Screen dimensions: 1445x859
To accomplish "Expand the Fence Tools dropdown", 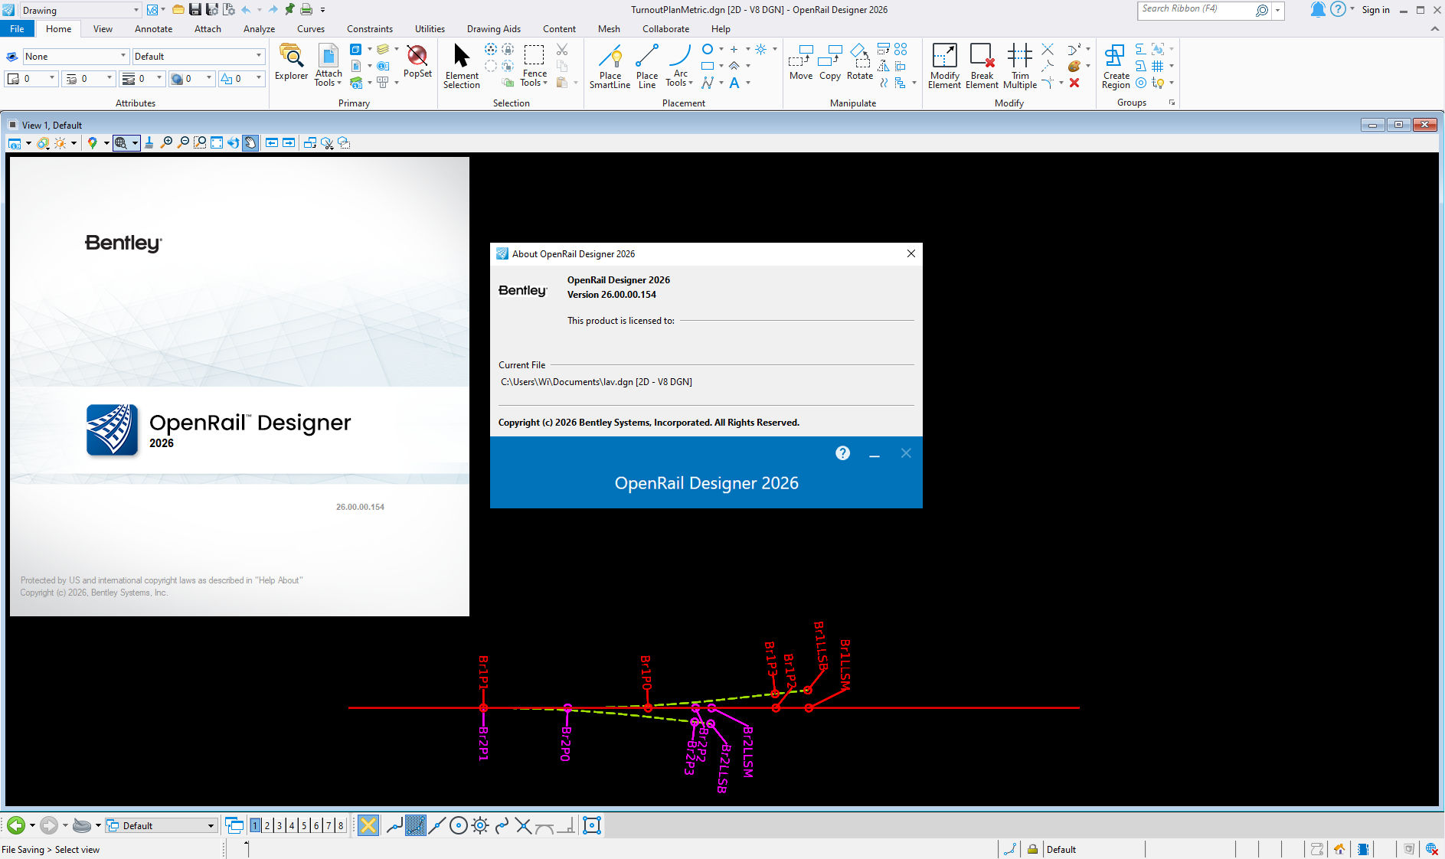I will 535,78.
